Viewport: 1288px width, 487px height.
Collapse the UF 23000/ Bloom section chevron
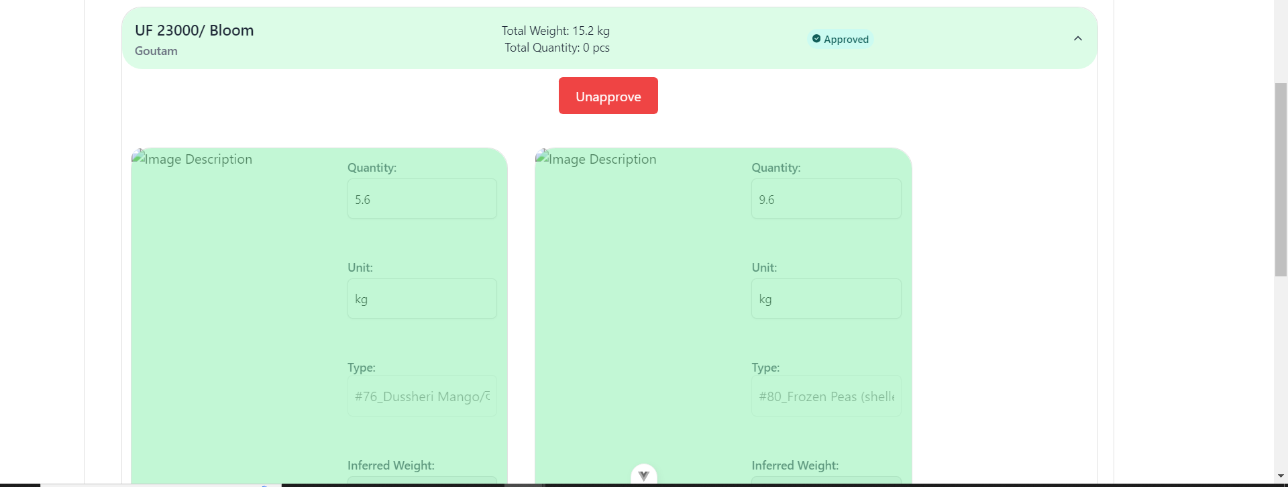coord(1078,39)
